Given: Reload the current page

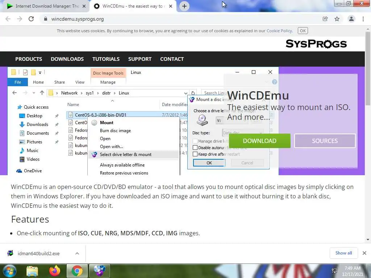Looking at the screenshot, I should pos(31,19).
